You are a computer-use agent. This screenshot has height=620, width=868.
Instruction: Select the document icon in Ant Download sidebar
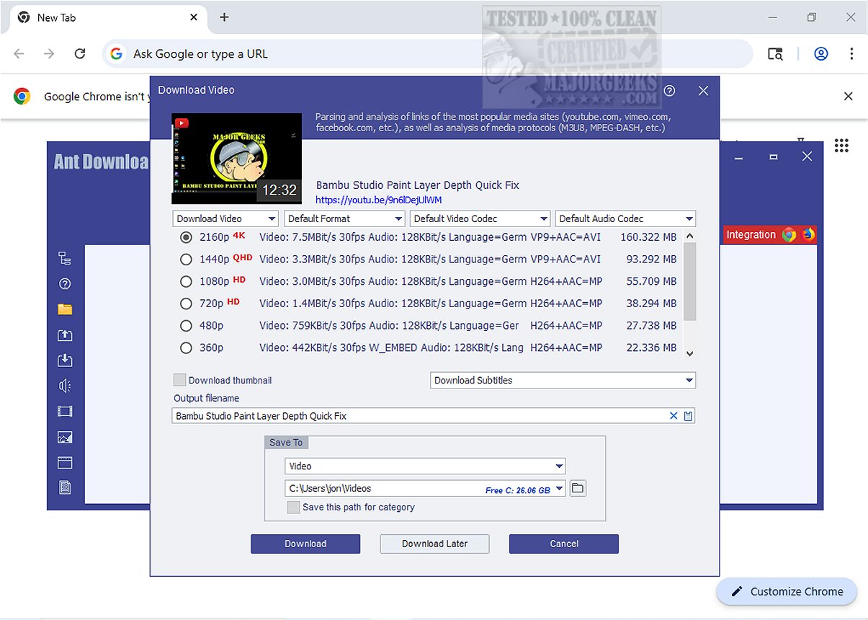65,488
